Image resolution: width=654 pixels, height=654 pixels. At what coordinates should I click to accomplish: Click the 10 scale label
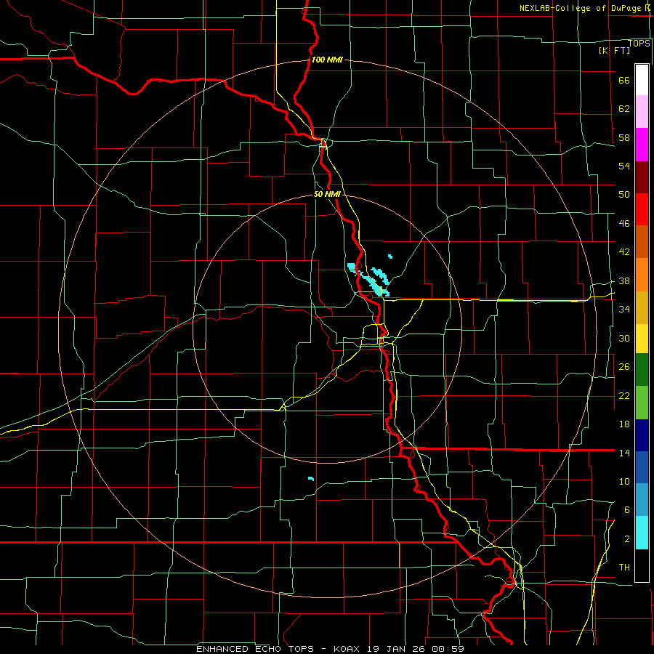(624, 482)
